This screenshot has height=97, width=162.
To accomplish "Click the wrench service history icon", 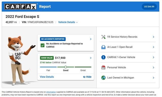I will (x=103, y=37).
